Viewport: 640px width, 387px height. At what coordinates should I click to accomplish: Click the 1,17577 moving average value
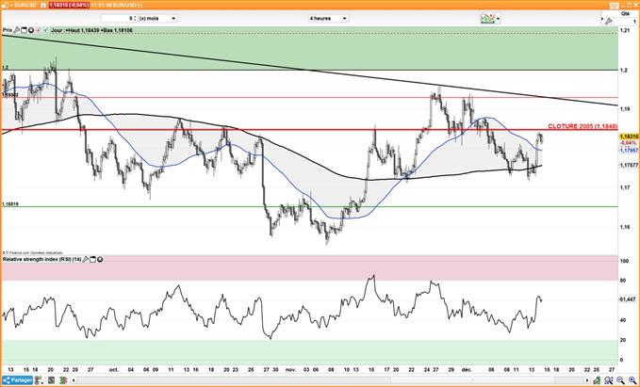click(628, 165)
